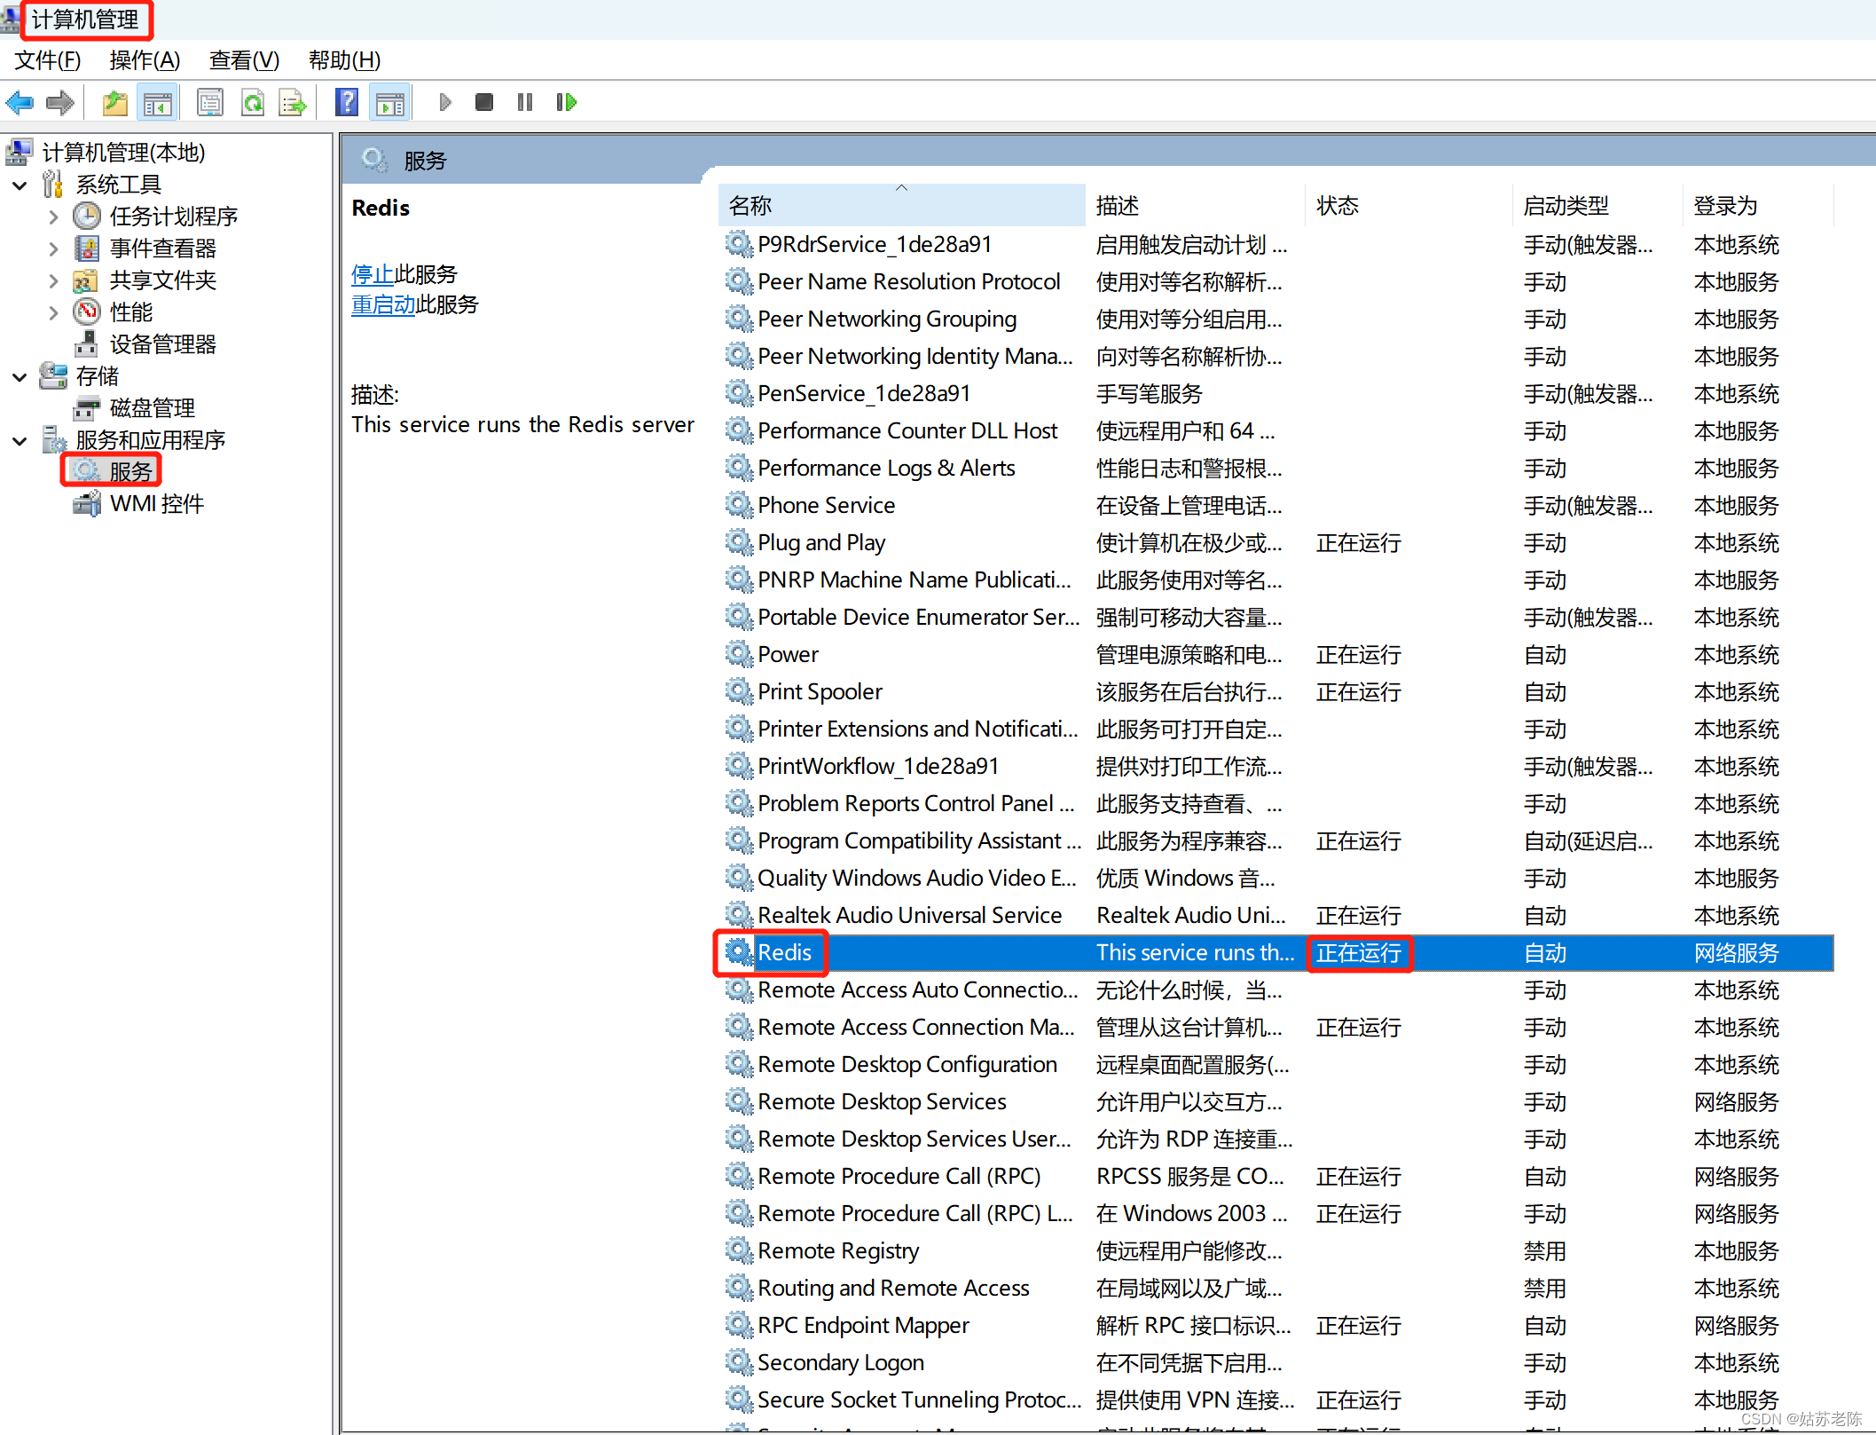Image resolution: width=1876 pixels, height=1435 pixels.
Task: Open the 文件(F) menu
Action: pos(48,60)
